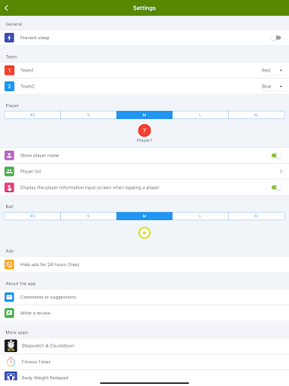Viewport: 289px width, 386px height.
Task: Select XL player size
Action: click(257, 115)
